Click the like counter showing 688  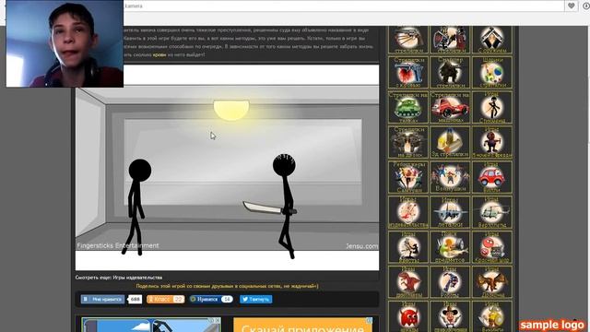click(x=136, y=299)
